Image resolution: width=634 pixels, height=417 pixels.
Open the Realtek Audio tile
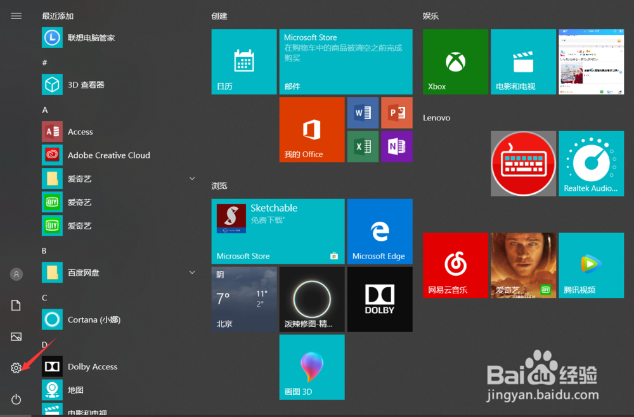tap(591, 164)
